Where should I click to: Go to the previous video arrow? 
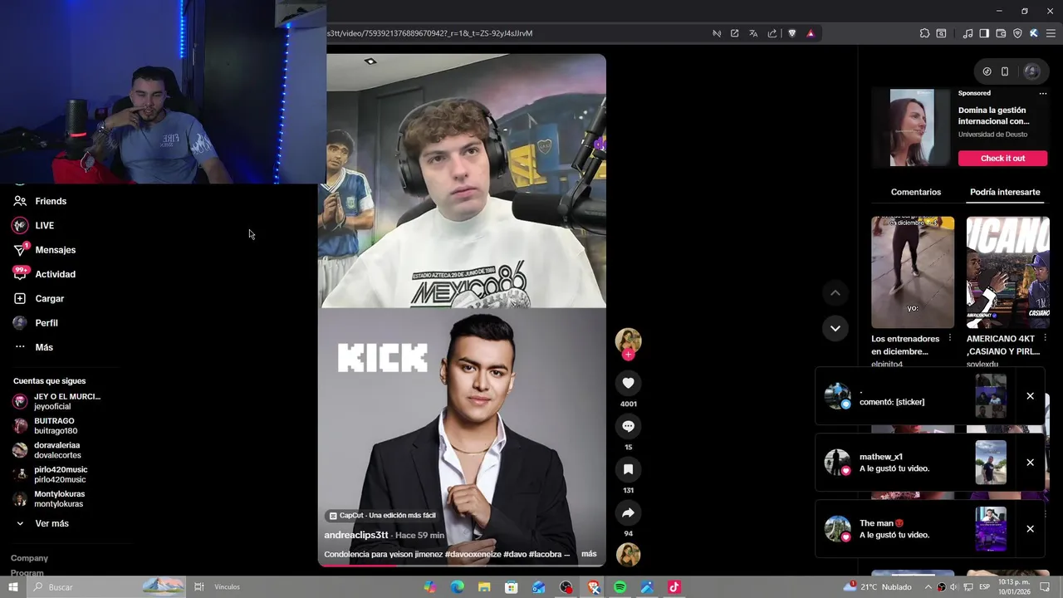click(835, 292)
